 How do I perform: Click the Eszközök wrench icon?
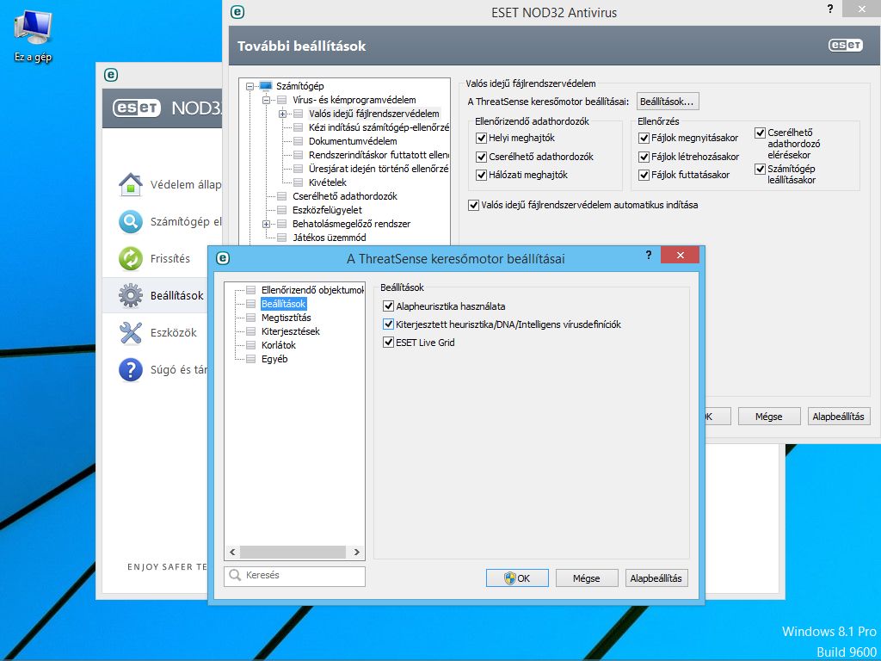131,333
